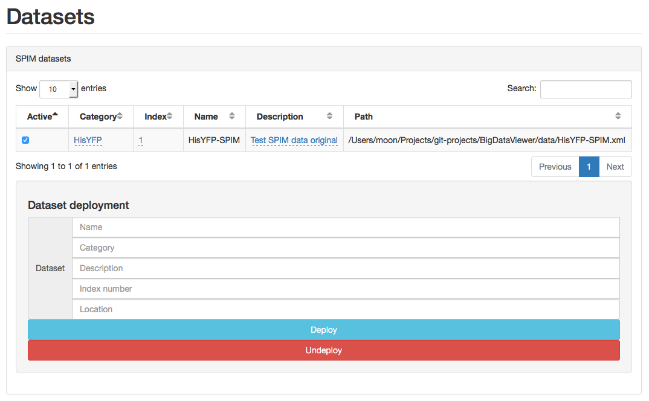
Task: Go to page 1 in pagination
Action: [x=589, y=167]
